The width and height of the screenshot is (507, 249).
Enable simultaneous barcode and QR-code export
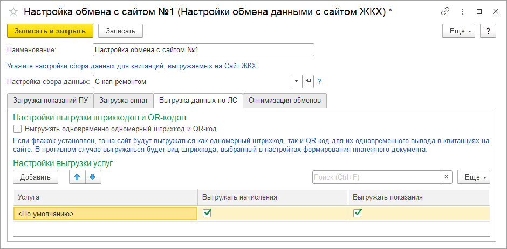[18, 129]
